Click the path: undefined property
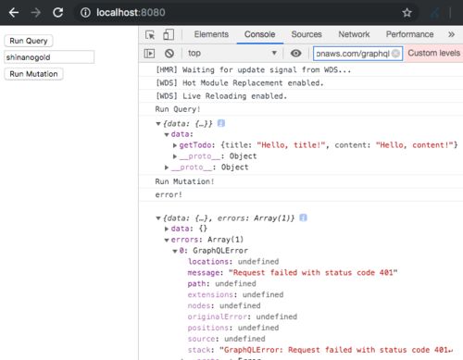The image size is (463, 360). (x=222, y=284)
